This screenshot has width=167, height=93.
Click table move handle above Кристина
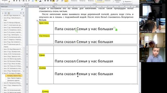coord(37,21)
